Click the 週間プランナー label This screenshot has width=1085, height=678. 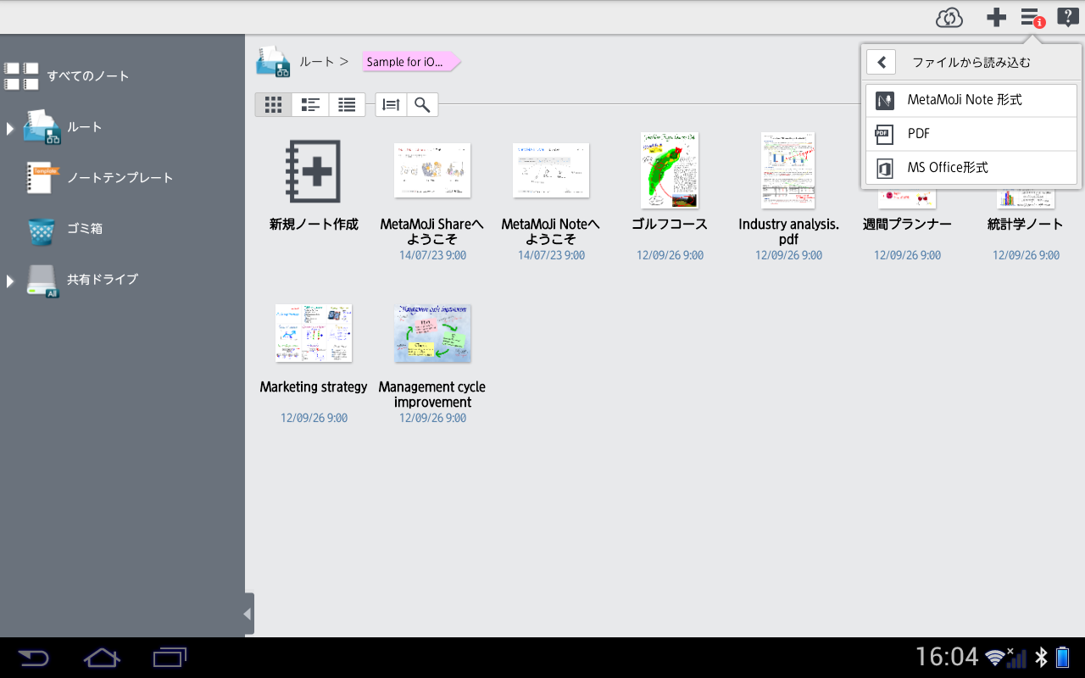(x=907, y=225)
